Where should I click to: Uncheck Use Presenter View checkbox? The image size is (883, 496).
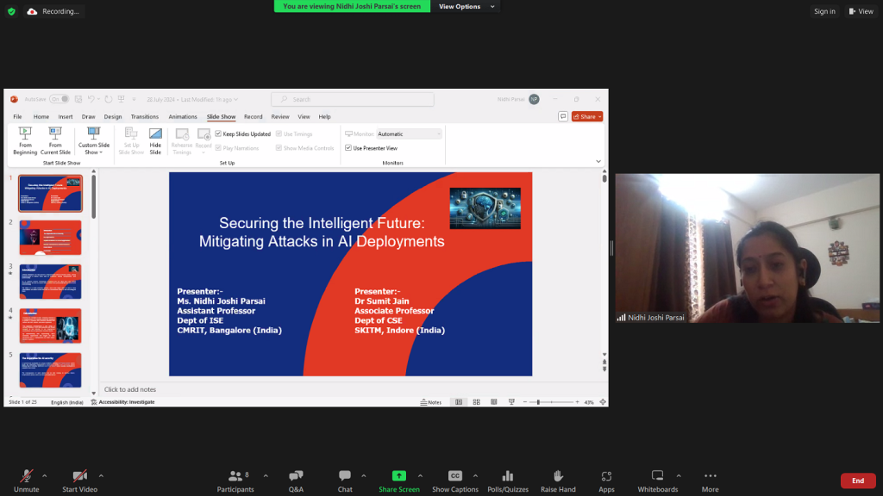[x=348, y=148]
